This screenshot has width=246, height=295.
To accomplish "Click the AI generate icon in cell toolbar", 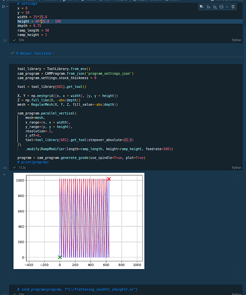I will (x=202, y=7).
